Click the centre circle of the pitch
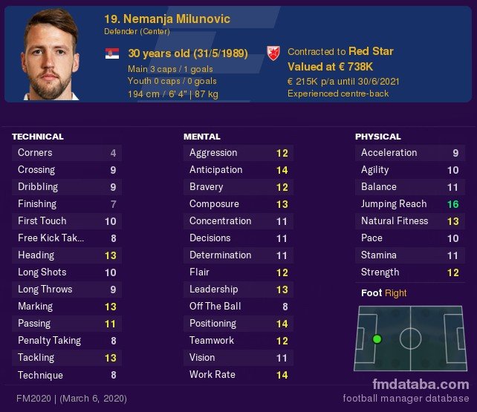This screenshot has width=477, height=412. [x=410, y=339]
